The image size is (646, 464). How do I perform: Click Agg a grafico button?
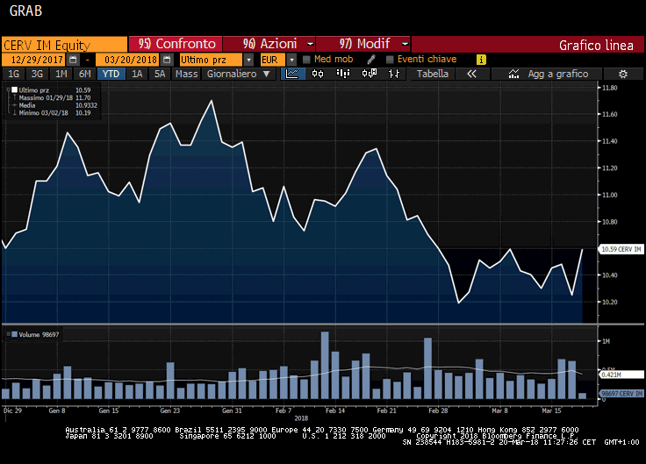pyautogui.click(x=547, y=74)
